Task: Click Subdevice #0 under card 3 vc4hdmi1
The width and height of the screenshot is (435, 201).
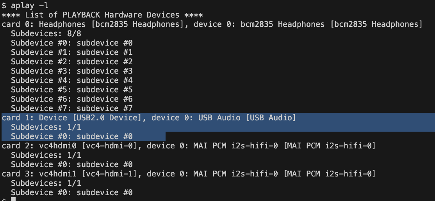Action: (72, 192)
